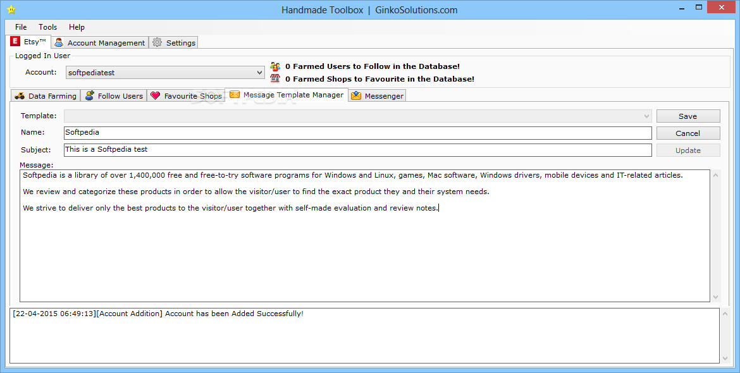Go to the Data Farming tab
740x373 pixels.
(x=46, y=95)
